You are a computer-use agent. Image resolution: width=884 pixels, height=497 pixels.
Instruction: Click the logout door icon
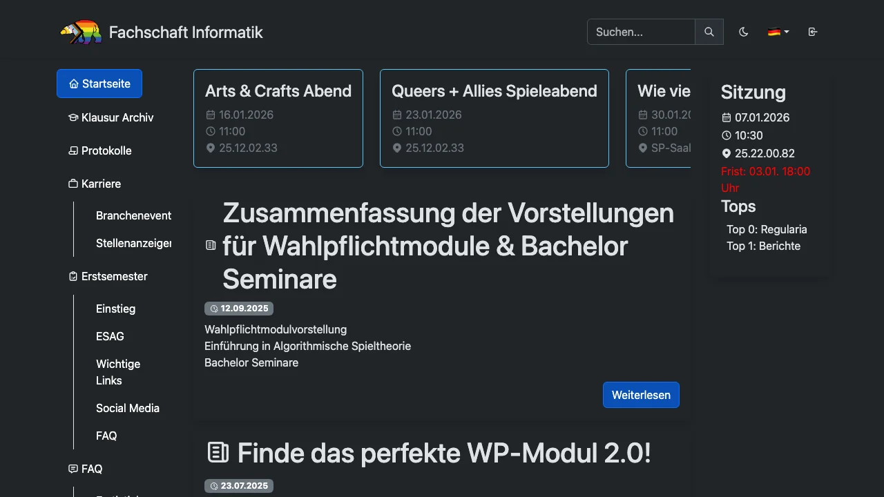pyautogui.click(x=813, y=32)
